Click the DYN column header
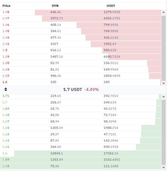The height and width of the screenshot is (171, 167). click(x=55, y=6)
